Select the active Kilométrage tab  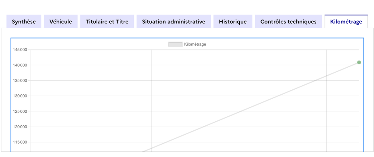[346, 21]
